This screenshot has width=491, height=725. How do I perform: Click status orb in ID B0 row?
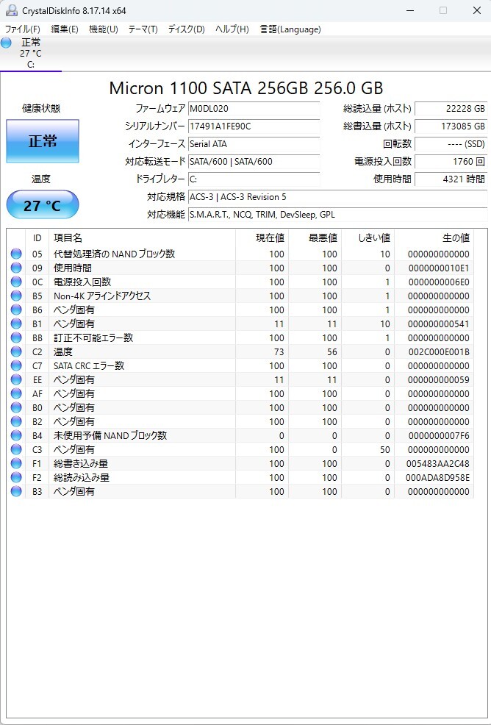coord(16,407)
